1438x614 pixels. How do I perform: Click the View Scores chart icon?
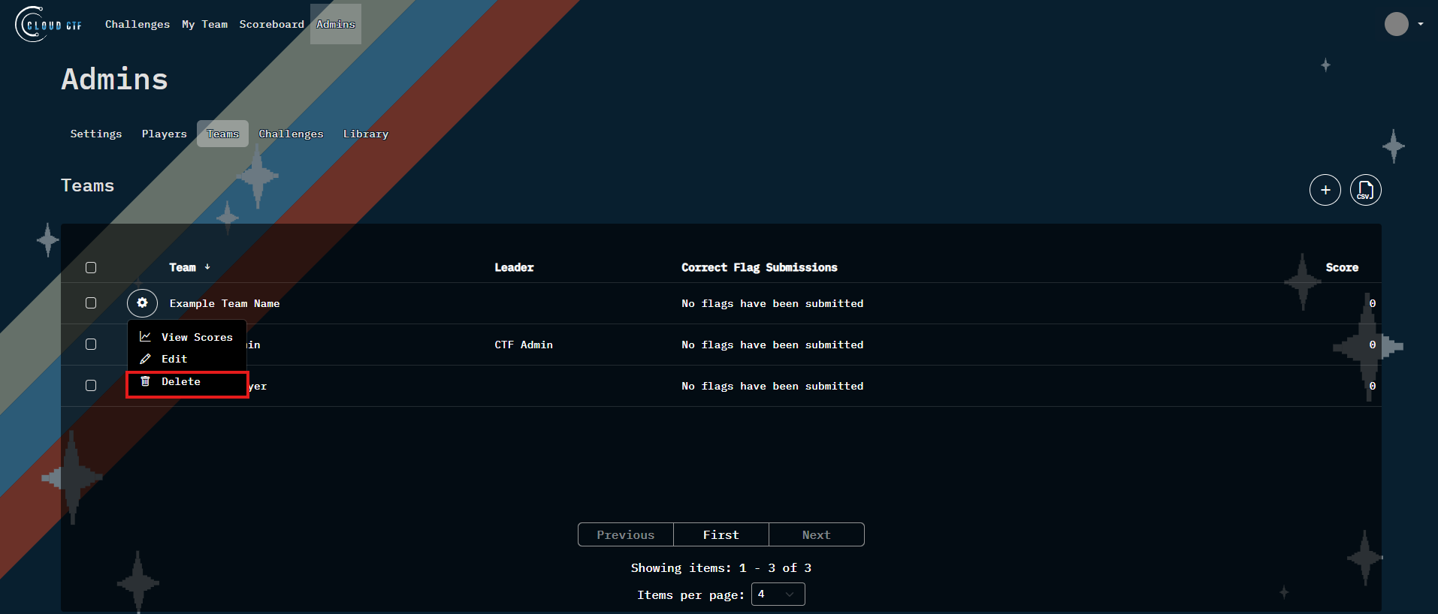point(146,337)
